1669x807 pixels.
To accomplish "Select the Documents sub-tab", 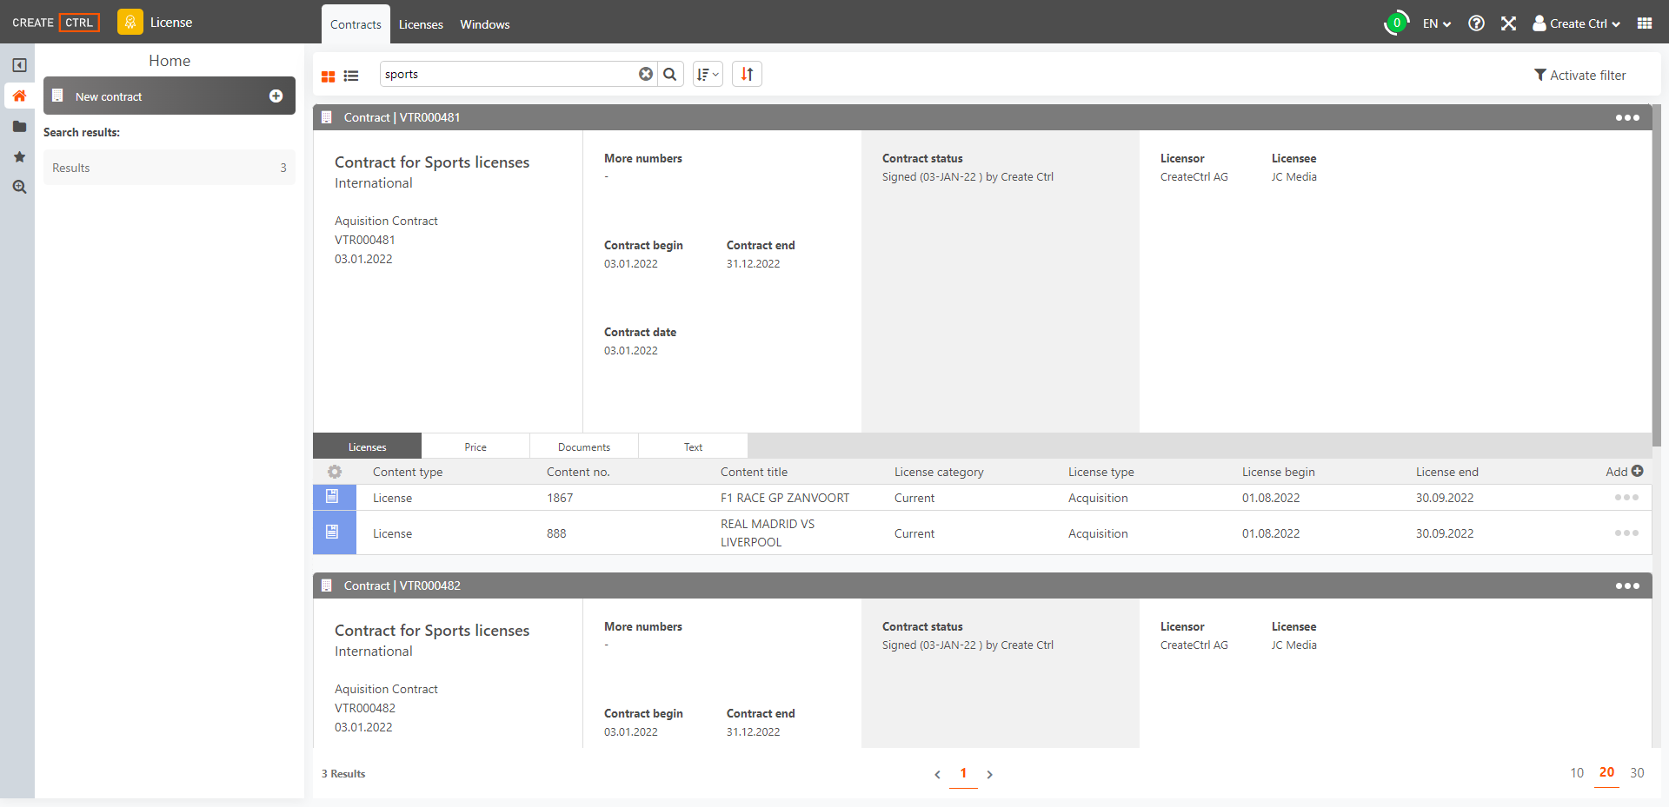I will click(x=584, y=446).
